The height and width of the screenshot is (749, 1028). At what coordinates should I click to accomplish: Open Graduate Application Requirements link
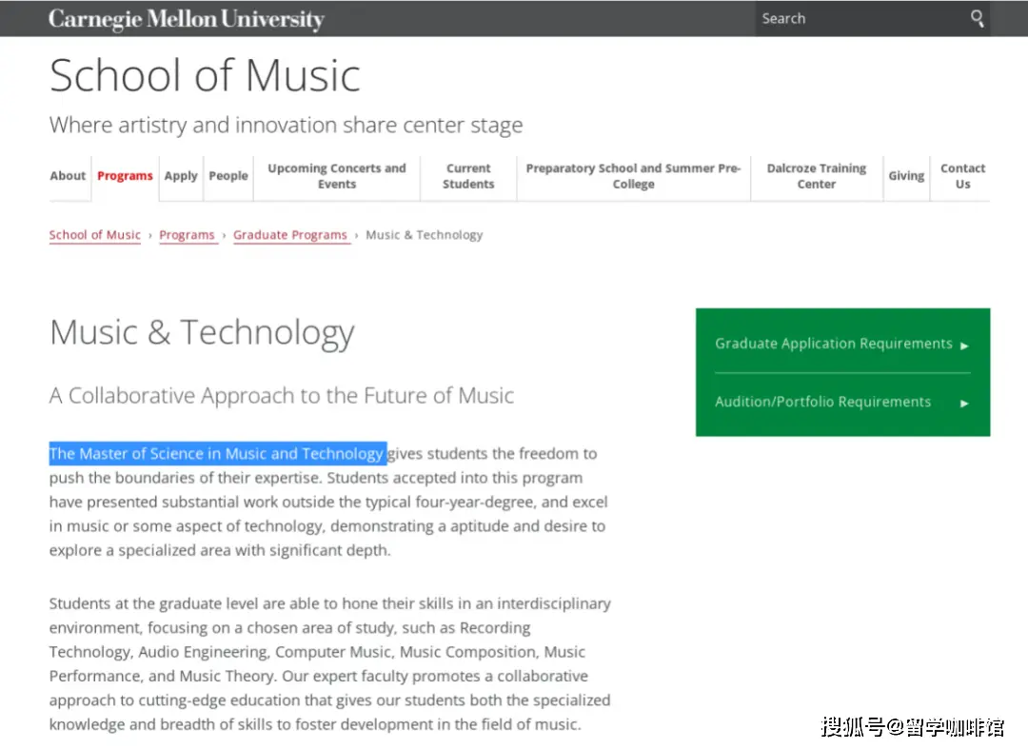click(833, 344)
